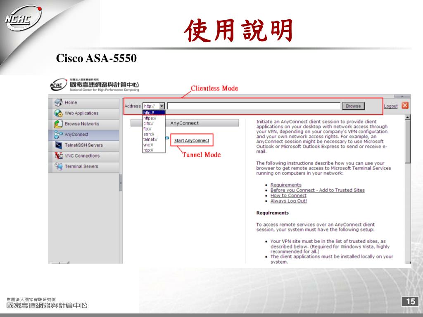Click the Home house icon
The image size is (423, 317).
(x=59, y=103)
